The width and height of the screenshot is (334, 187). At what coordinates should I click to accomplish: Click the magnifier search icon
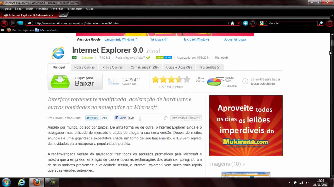320,23
